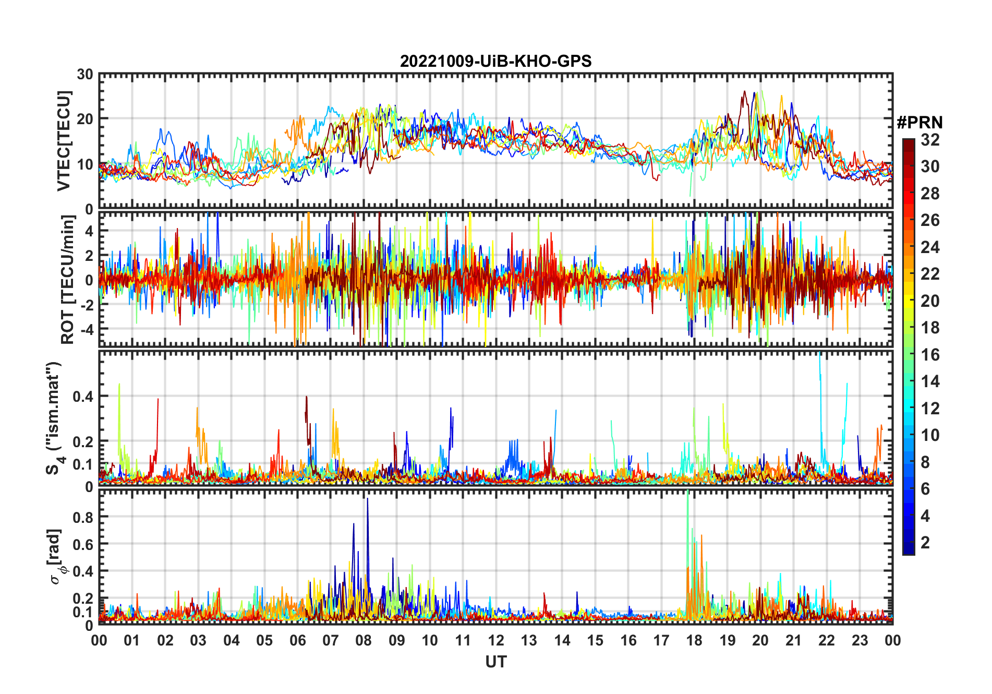Click ROT y-axis tick label 4
The height and width of the screenshot is (694, 992).
tap(89, 231)
